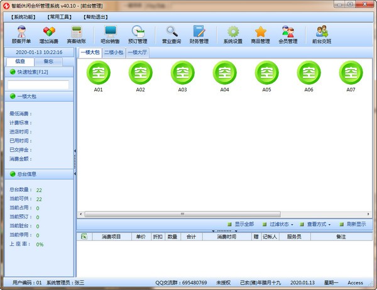Click the 系统设置 system settings gear

pyautogui.click(x=233, y=34)
